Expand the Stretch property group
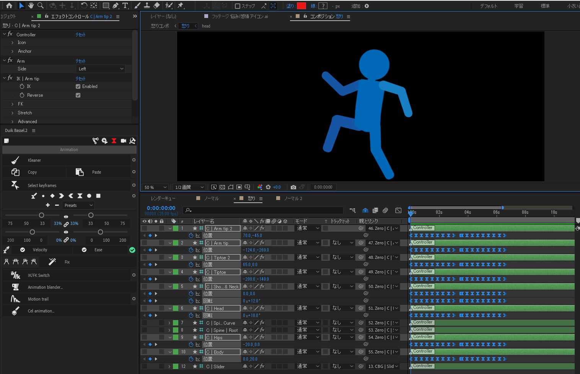The image size is (580, 374). [x=13, y=113]
